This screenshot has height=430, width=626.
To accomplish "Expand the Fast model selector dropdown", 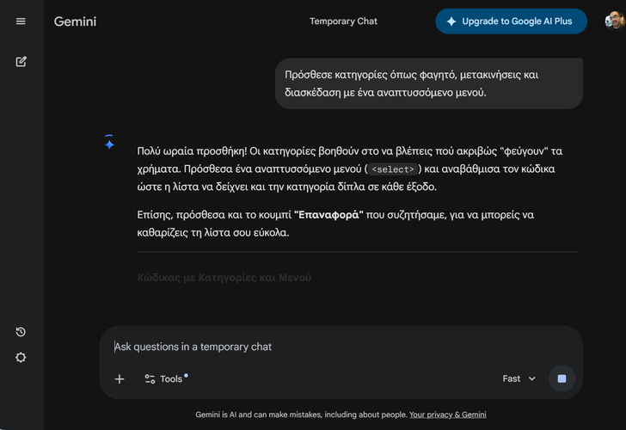I will tap(519, 379).
